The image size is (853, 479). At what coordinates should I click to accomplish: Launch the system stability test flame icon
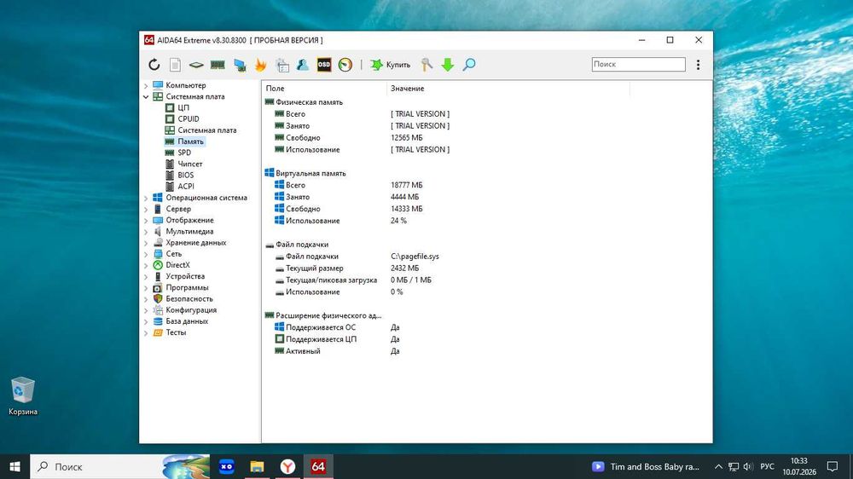[260, 65]
